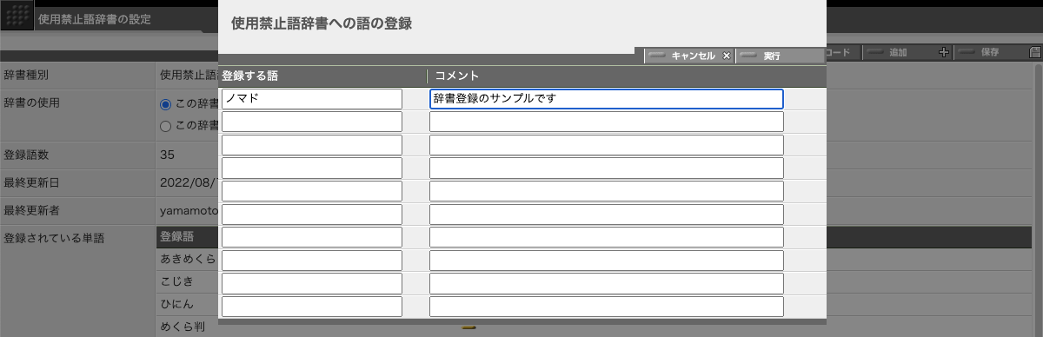Select the lower radio option in 辞書の使用
1043x337 pixels.
pos(166,126)
